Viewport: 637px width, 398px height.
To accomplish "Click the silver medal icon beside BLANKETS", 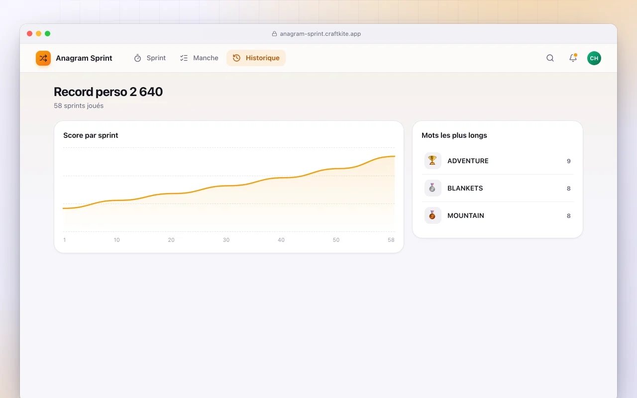I will 432,188.
